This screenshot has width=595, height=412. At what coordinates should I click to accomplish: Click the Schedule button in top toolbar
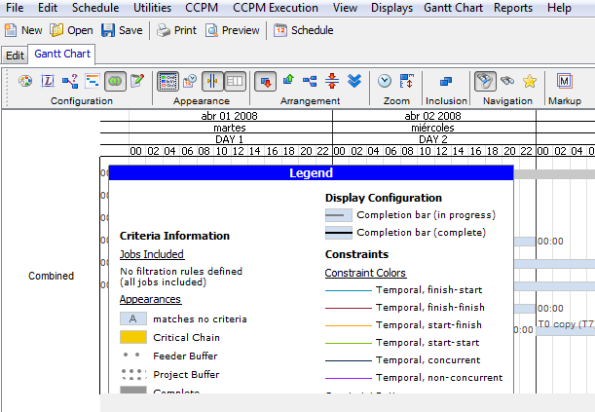[x=303, y=30]
